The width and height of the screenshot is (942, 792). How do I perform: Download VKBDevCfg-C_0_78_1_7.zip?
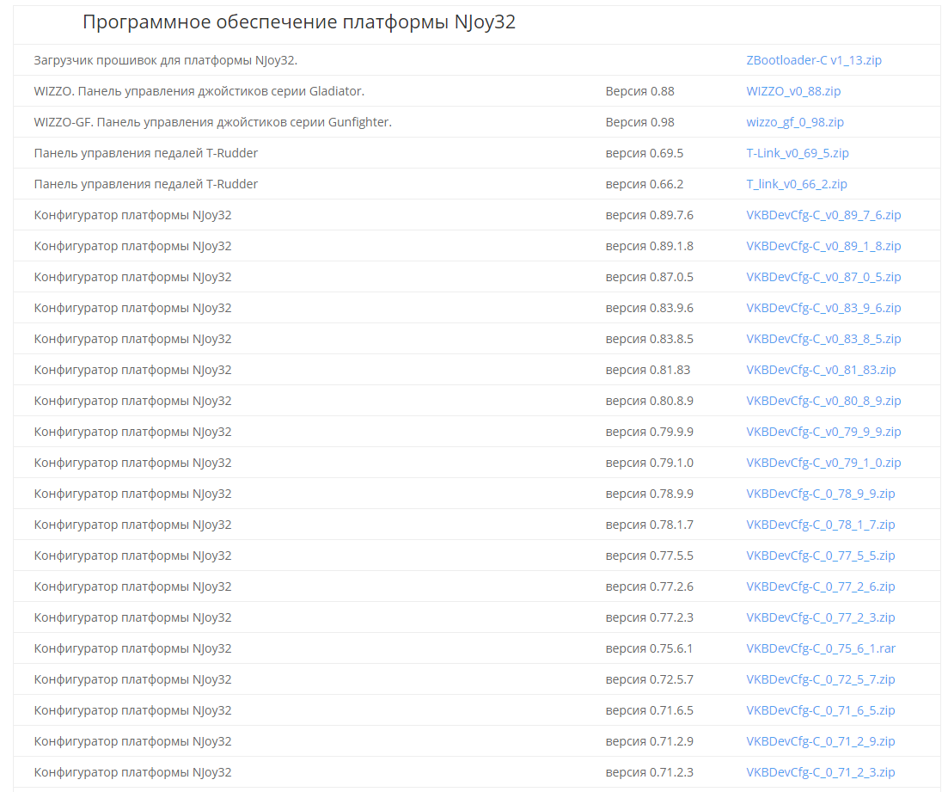click(x=820, y=525)
